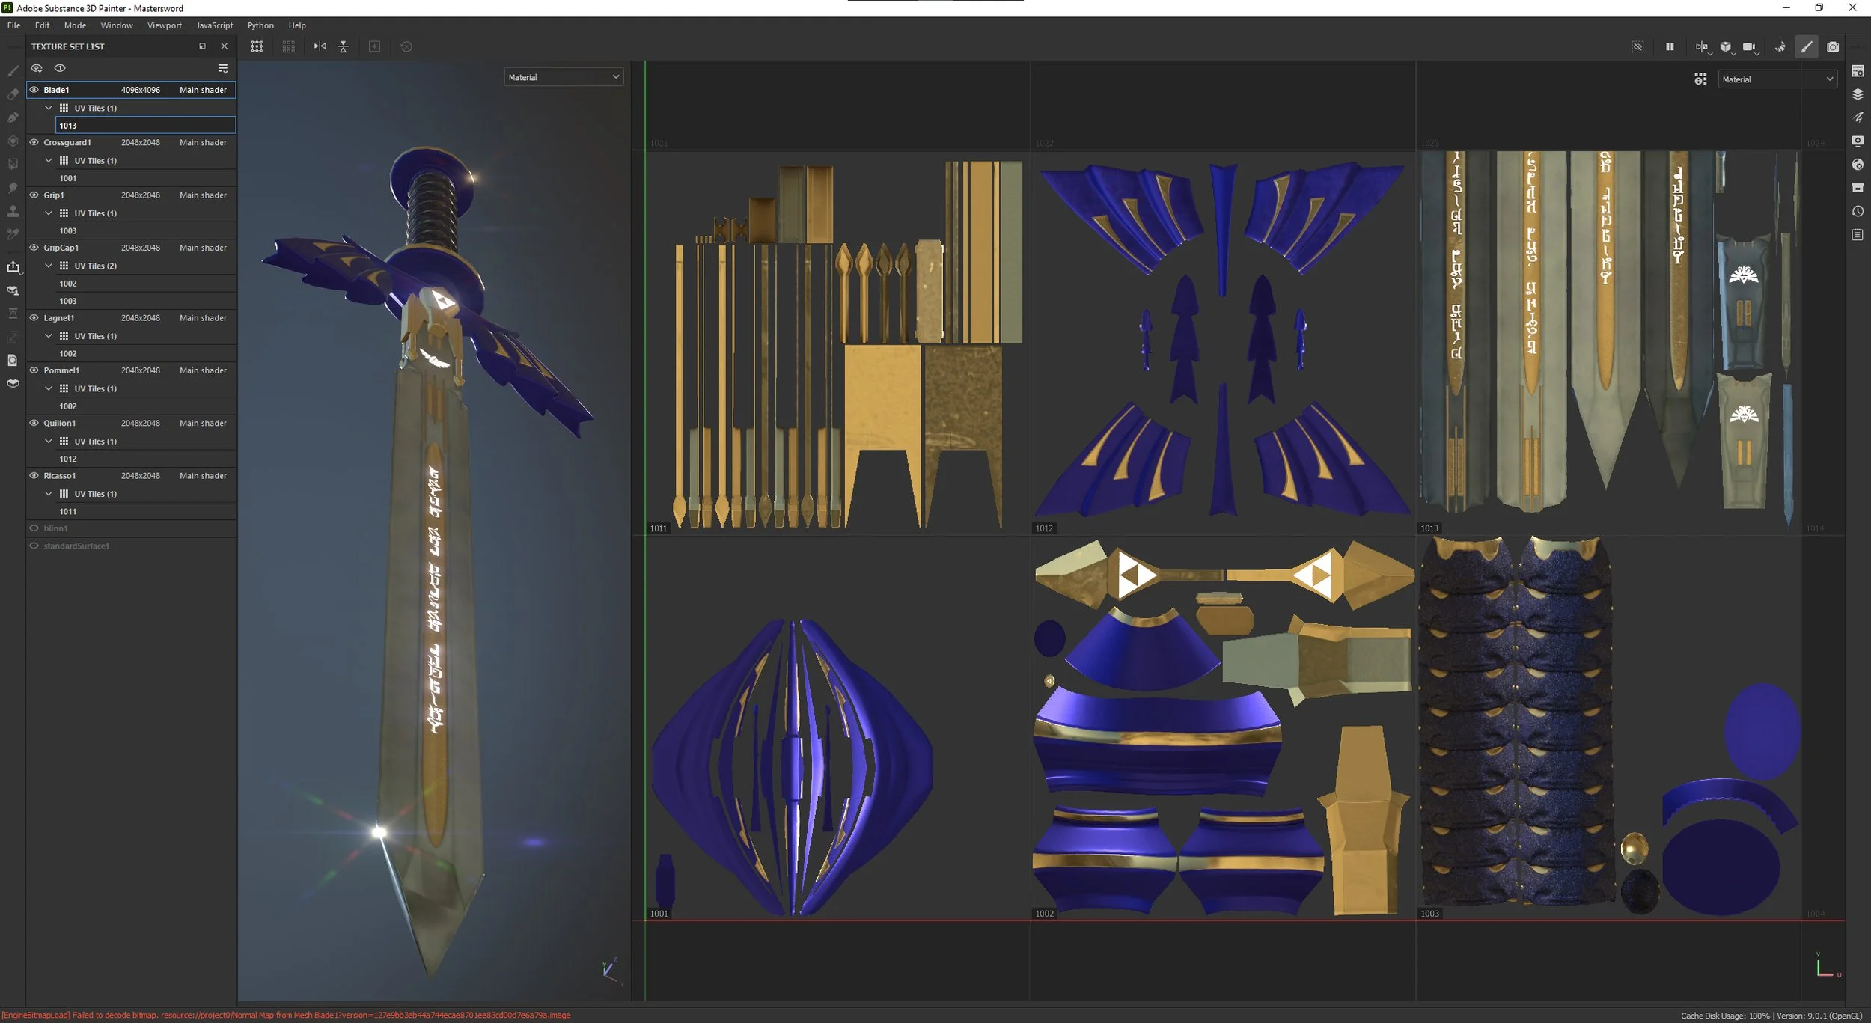Screen dimensions: 1871x1023
Task: Open the History panel clock icon
Action: 1858,211
